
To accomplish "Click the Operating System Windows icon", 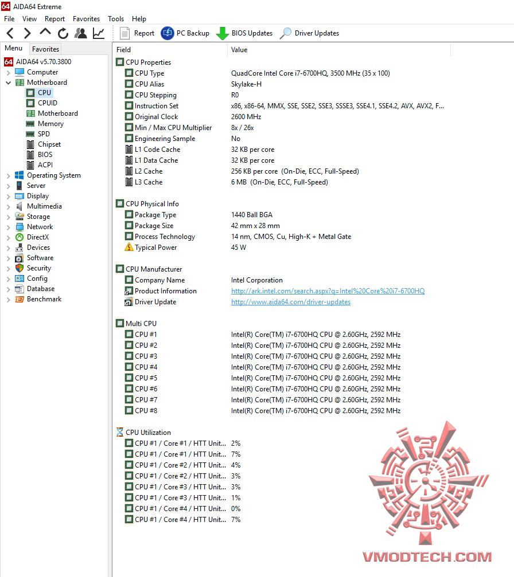I will pyautogui.click(x=19, y=175).
